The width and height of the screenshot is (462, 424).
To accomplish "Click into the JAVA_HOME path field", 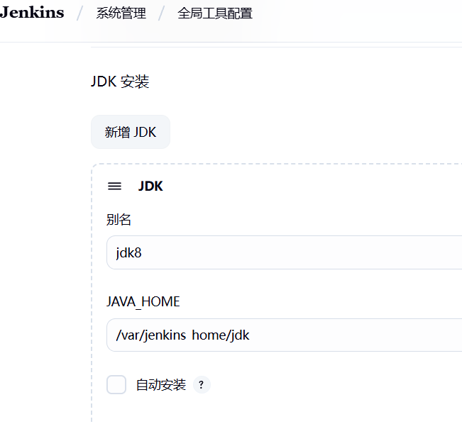I will coord(319,335).
